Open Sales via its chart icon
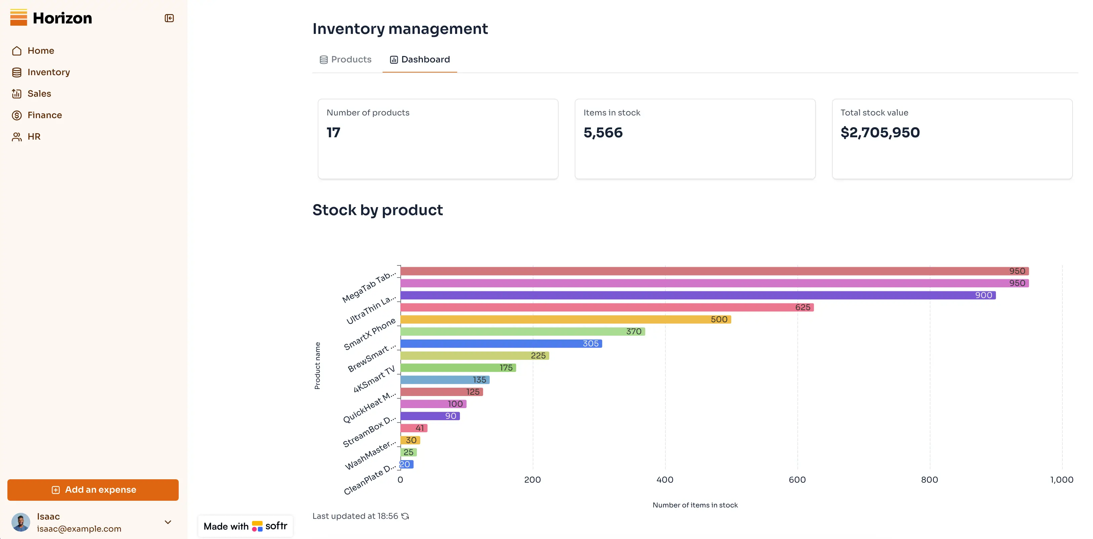The width and height of the screenshot is (1093, 539). pos(17,93)
